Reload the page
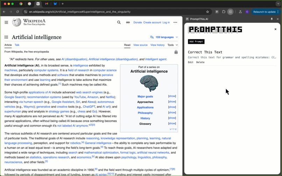Image resolution: width=282 pixels, height=176 pixels. tap(17, 12)
